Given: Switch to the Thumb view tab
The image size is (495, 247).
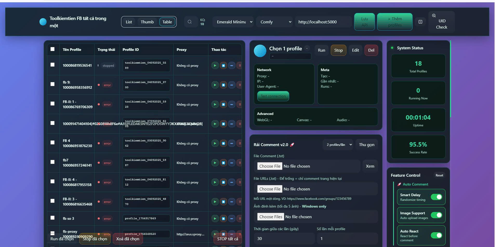Looking at the screenshot, I should [x=147, y=22].
